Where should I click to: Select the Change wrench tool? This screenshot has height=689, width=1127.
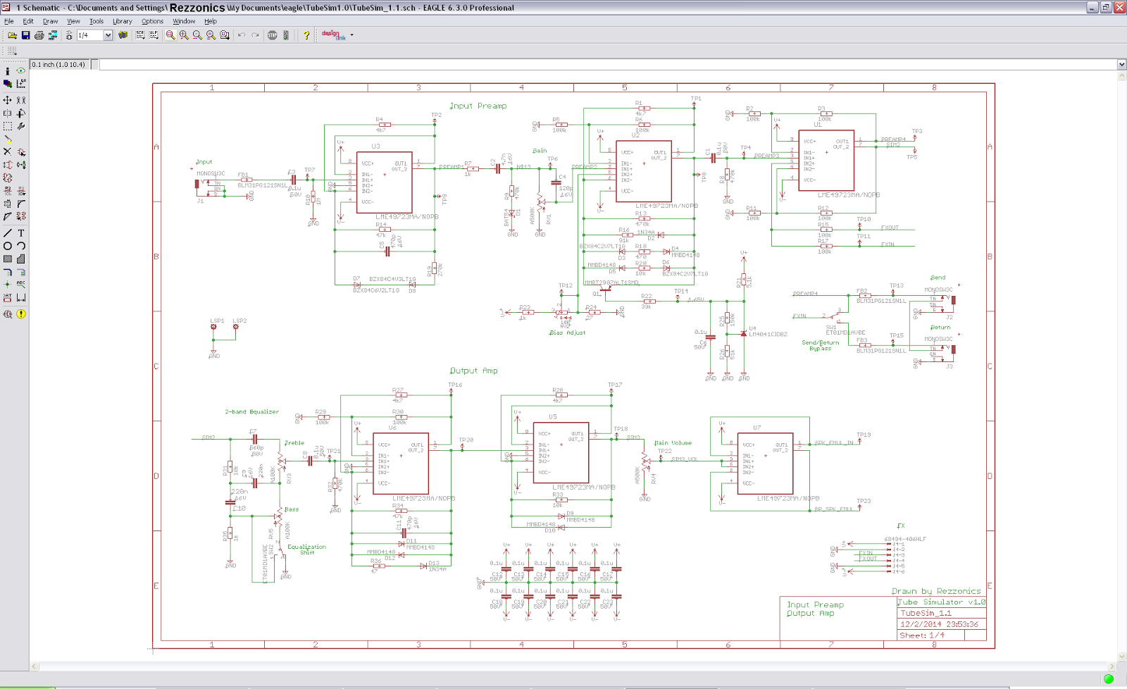coord(21,126)
